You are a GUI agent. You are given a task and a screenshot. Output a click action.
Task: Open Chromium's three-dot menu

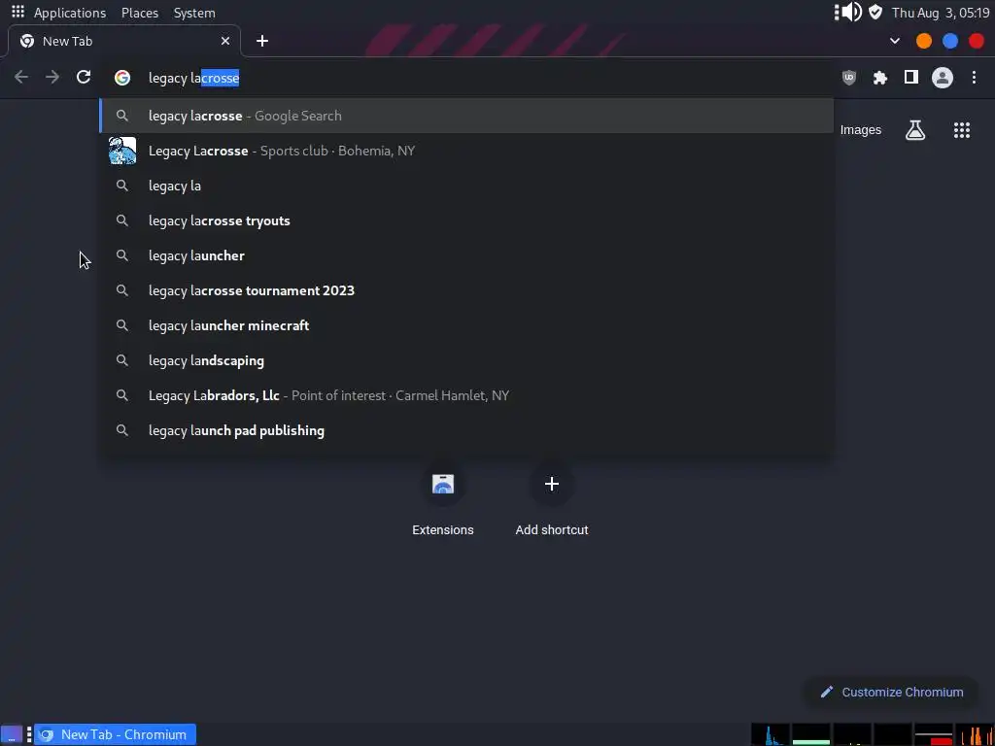(974, 78)
